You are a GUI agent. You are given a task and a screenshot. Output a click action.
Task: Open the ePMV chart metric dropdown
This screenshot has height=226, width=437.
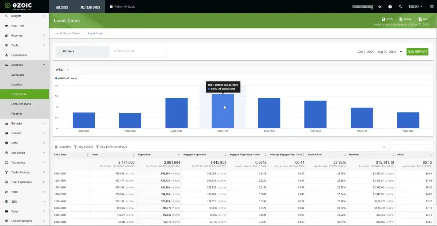click(x=62, y=70)
